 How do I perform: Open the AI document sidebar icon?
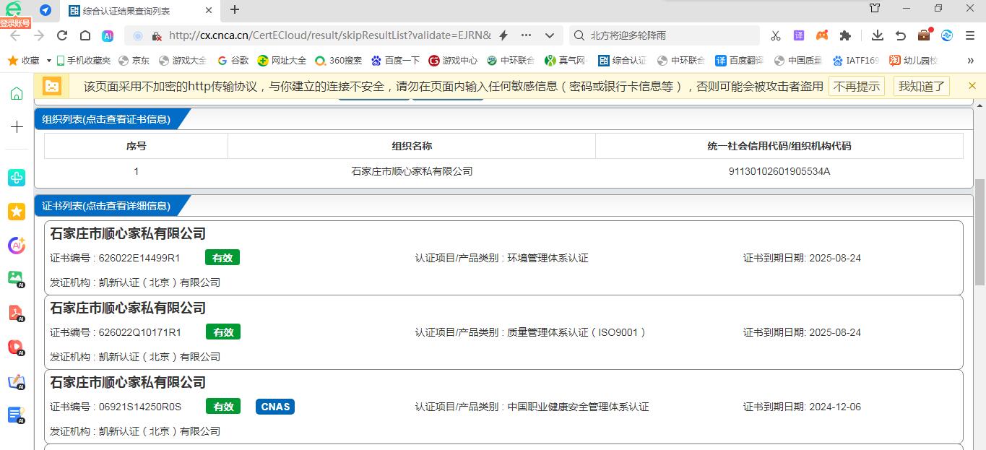17,415
